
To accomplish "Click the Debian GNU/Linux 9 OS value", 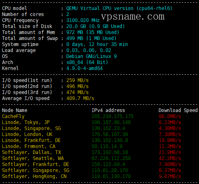I will coord(92,56).
